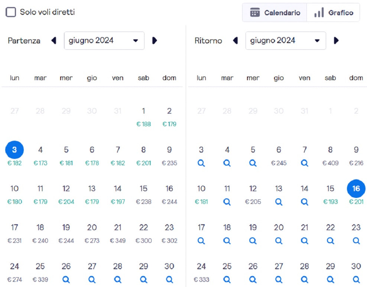Screen dimensions: 367x287
Task: Pick departure 24 June priced €274
Action: [14, 272]
